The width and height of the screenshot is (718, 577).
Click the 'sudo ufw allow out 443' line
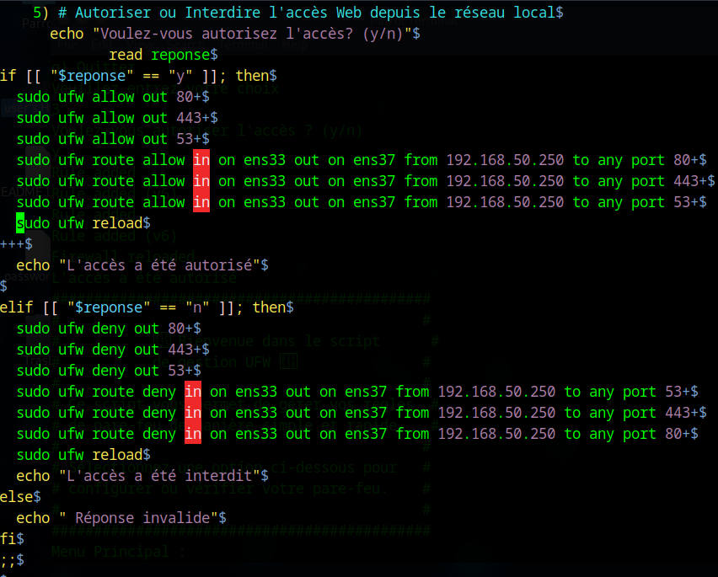(114, 118)
